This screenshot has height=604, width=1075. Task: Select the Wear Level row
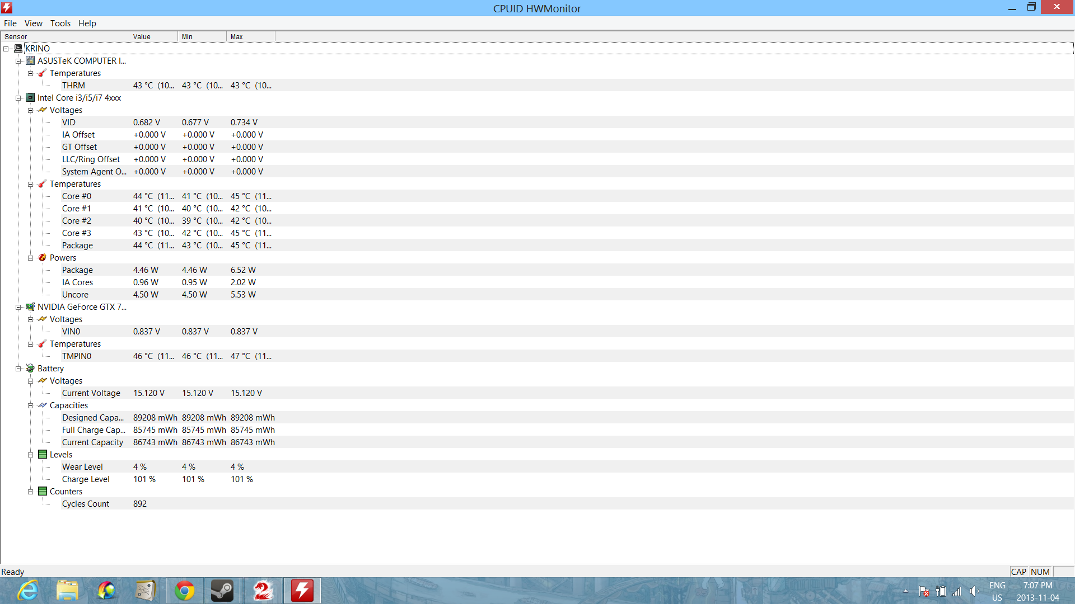(x=567, y=467)
